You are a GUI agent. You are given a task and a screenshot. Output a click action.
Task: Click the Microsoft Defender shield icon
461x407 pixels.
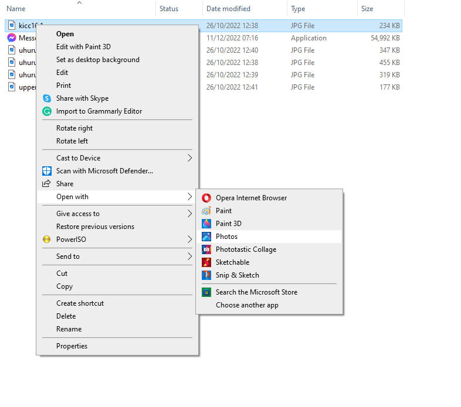tap(47, 171)
